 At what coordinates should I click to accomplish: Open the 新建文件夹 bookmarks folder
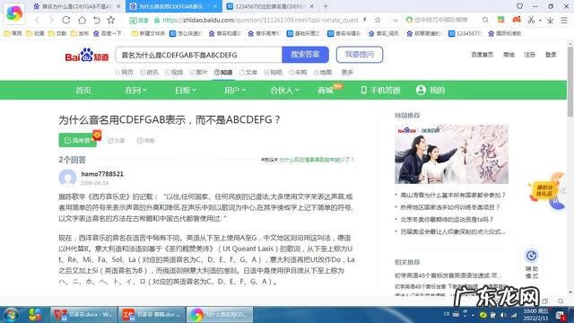[148, 33]
